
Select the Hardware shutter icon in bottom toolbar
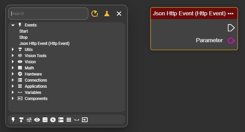point(53,120)
